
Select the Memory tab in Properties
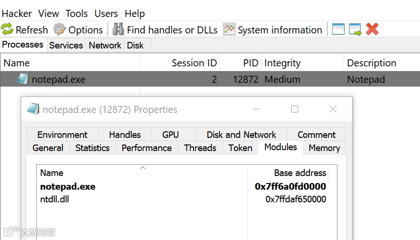click(x=324, y=148)
